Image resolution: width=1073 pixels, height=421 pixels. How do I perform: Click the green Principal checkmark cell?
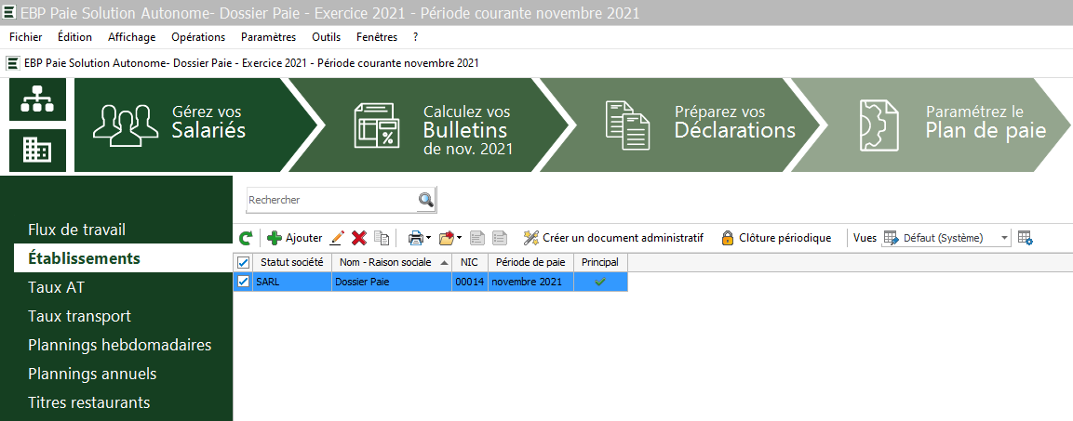tap(600, 282)
